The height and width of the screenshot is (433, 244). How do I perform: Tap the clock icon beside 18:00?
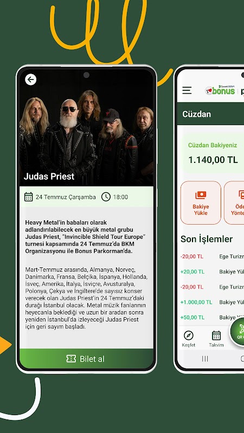point(106,197)
